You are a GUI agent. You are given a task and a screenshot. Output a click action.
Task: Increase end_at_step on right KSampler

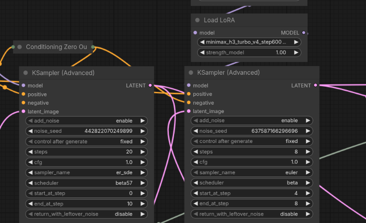coord(308,203)
